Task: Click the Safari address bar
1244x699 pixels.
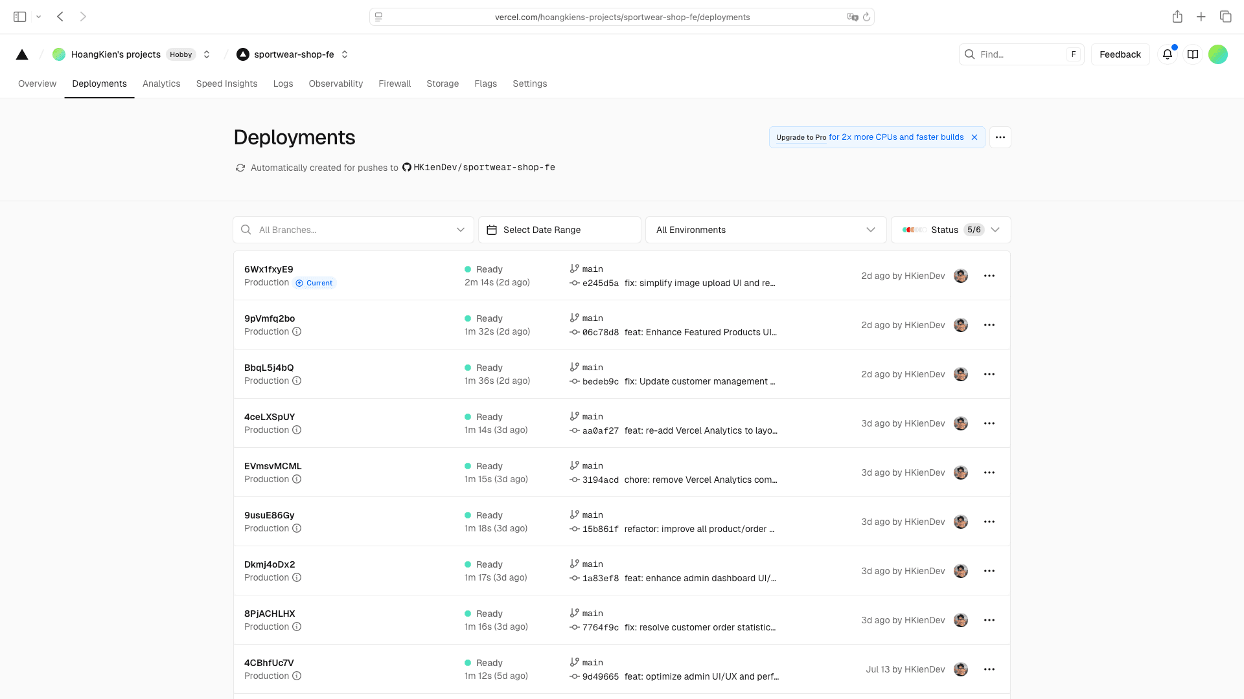Action: click(622, 17)
